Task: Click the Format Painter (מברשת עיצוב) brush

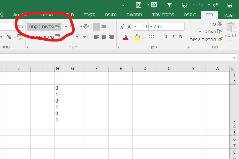Action: pyautogui.click(x=220, y=39)
